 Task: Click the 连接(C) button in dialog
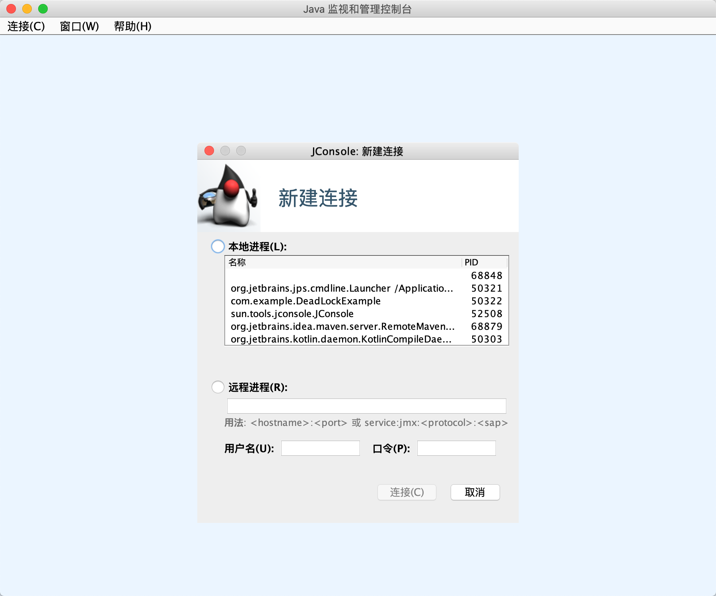pyautogui.click(x=407, y=492)
